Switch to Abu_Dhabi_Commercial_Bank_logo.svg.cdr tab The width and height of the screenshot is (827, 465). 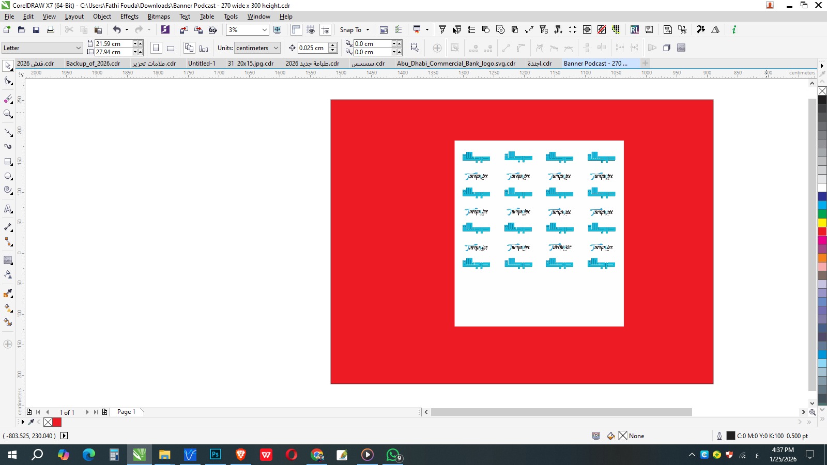[456, 64]
